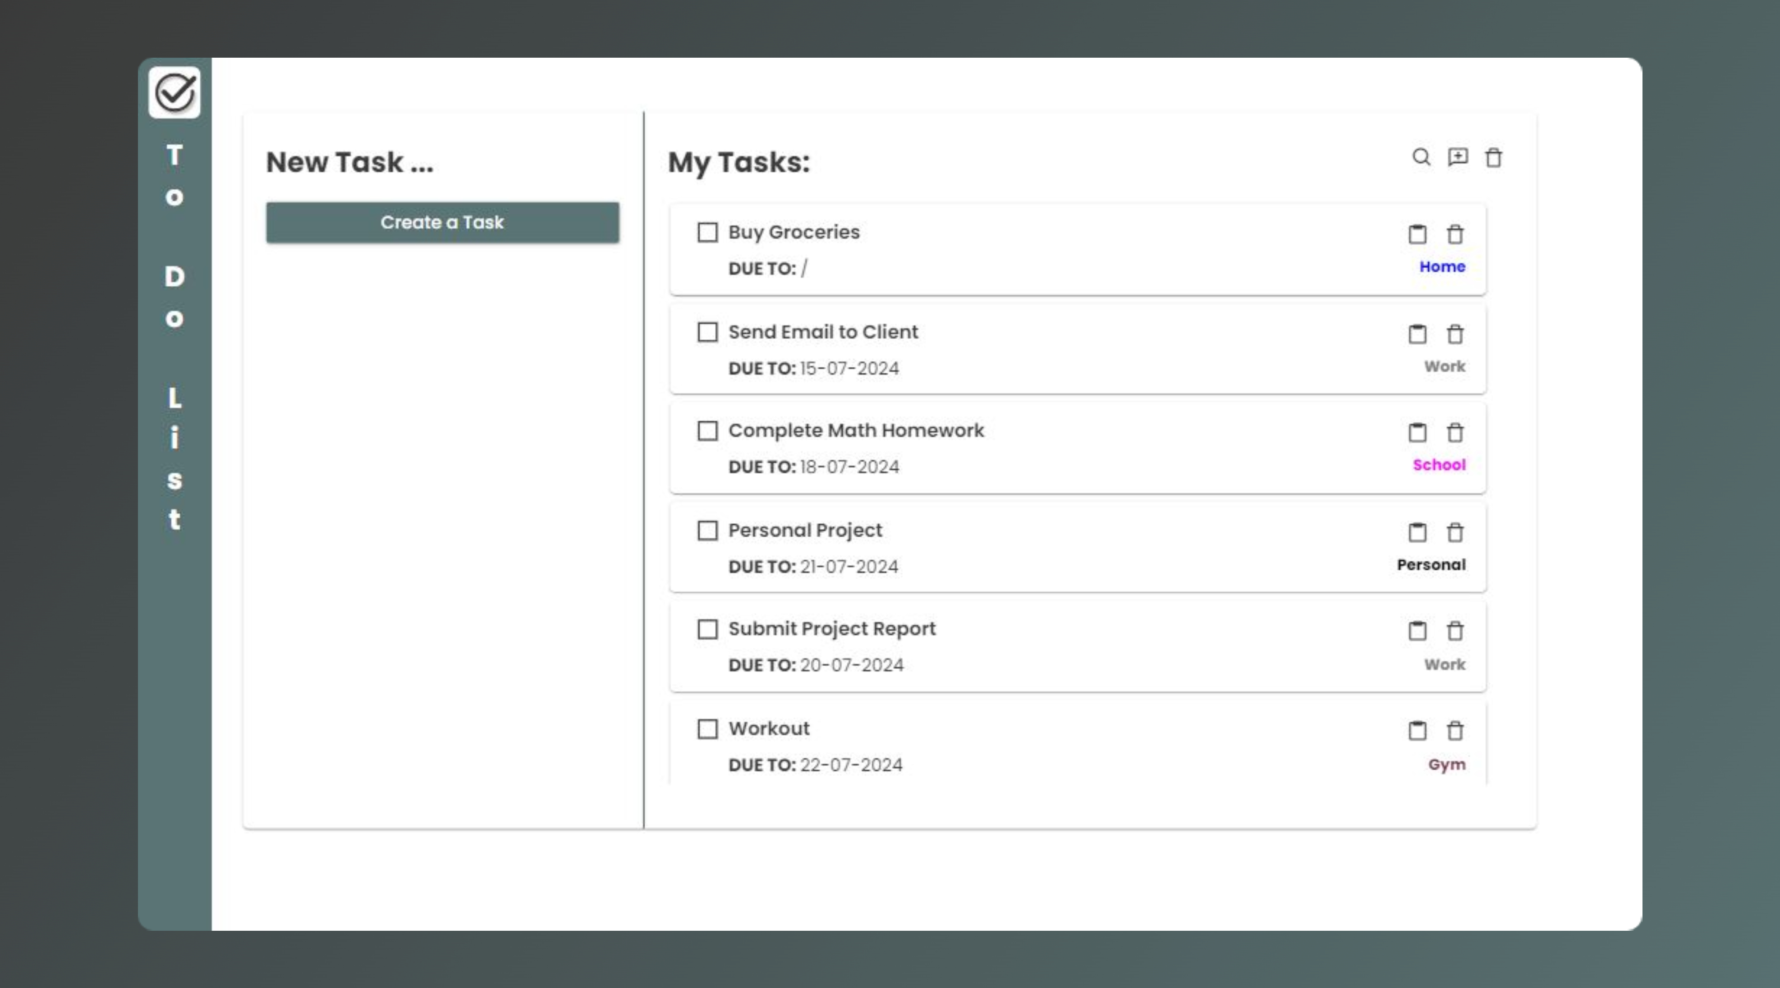This screenshot has height=988, width=1780.
Task: Toggle the Workout task checkbox
Action: coord(707,729)
